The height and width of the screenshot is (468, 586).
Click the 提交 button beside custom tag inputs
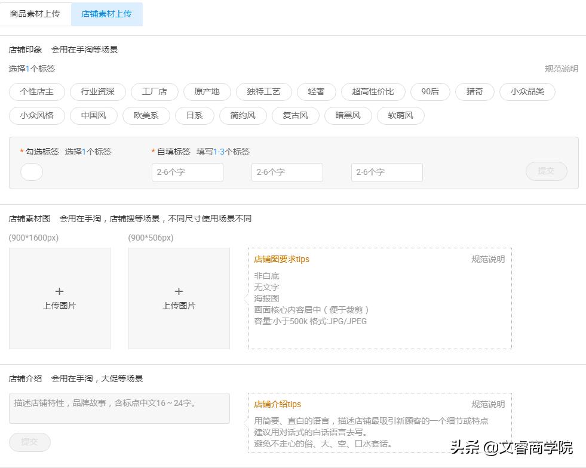[545, 171]
